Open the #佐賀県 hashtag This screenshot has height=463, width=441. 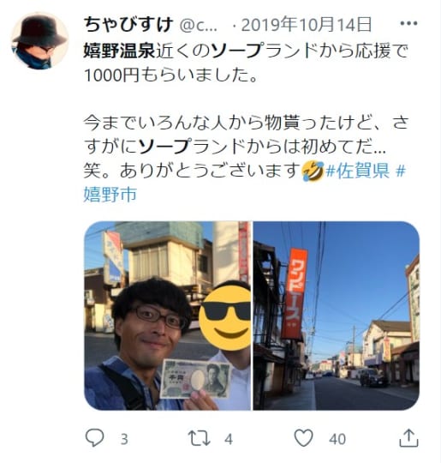(x=357, y=171)
